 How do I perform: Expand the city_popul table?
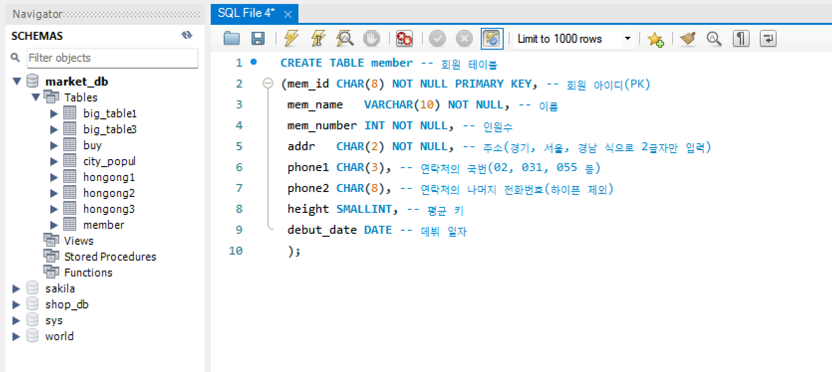54,161
